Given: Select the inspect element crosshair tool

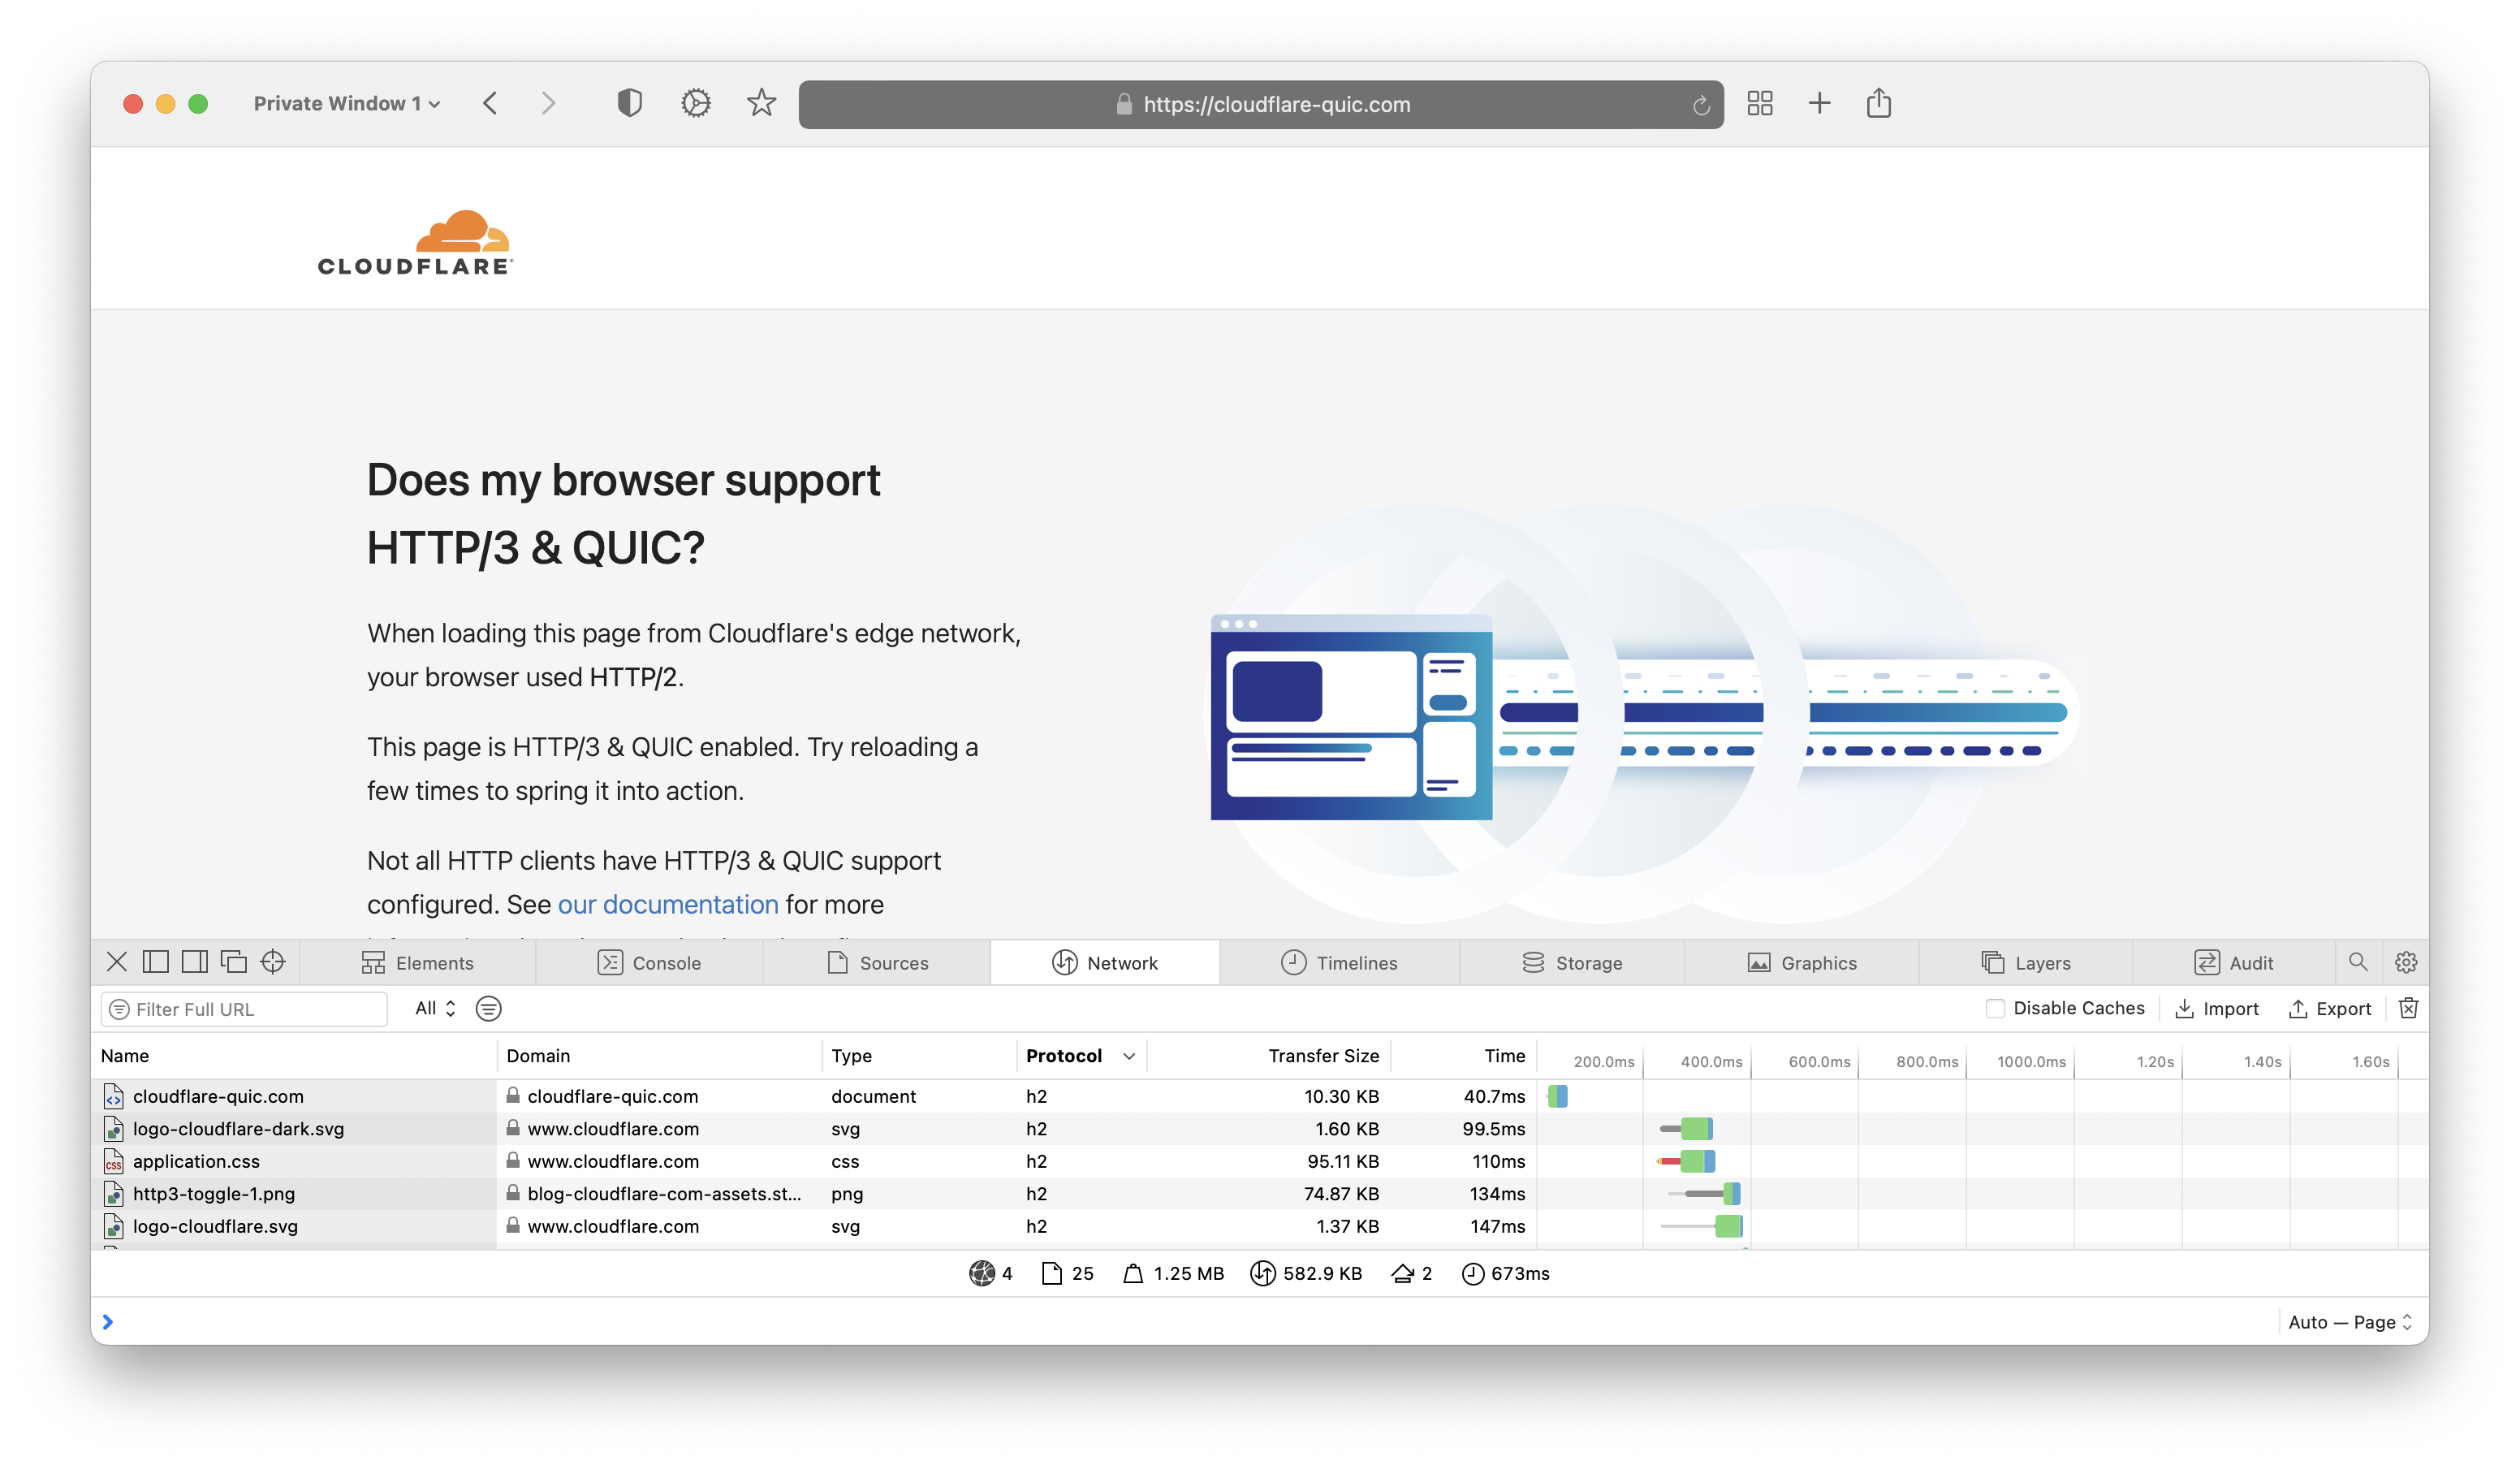Looking at the screenshot, I should 272,962.
